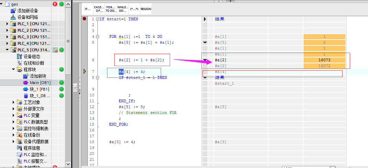Click 添加新设备 add new device icon

click(x=13, y=11)
